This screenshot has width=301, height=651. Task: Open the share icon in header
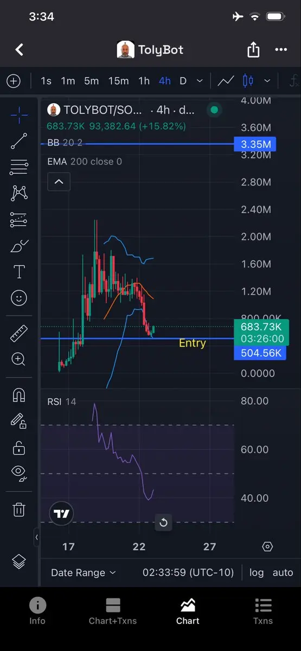(253, 50)
